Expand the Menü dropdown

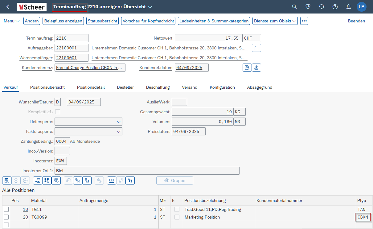[x=12, y=21]
